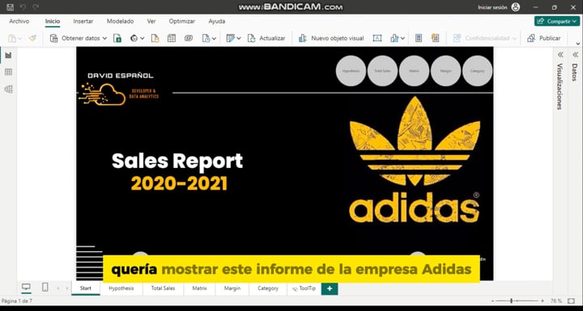Open the Modelado ribbon tab

coord(120,22)
